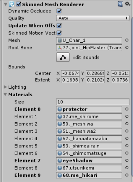The height and width of the screenshot is (182, 133).
Task: Open material picker for Element 9 me_hikari
Action: click(x=127, y=175)
